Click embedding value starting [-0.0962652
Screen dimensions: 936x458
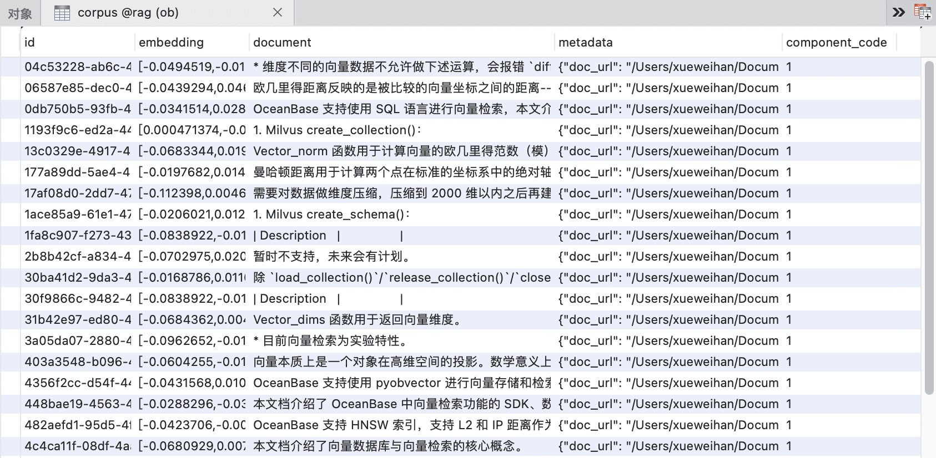pyautogui.click(x=192, y=340)
